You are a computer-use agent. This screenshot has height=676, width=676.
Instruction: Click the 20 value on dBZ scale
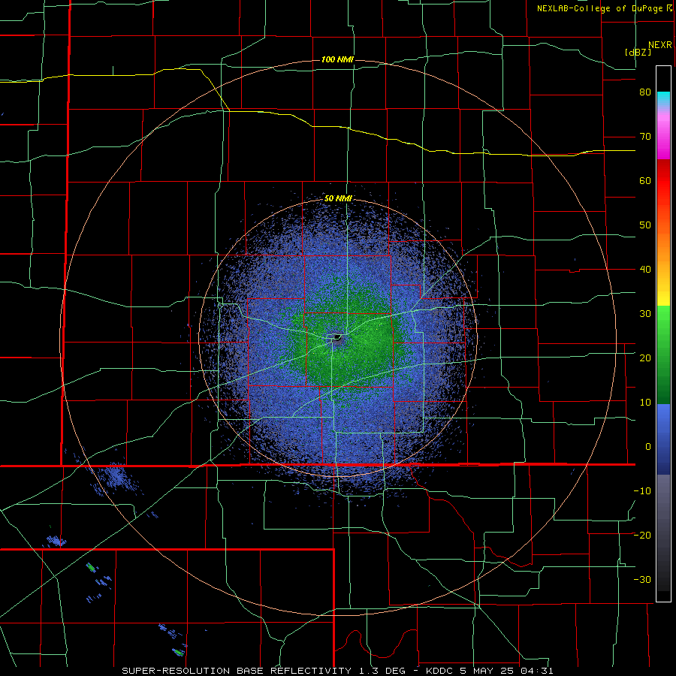click(x=645, y=358)
